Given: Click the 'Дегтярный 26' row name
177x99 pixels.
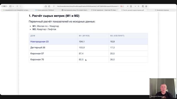Looking at the screenshot, I should (38, 48).
